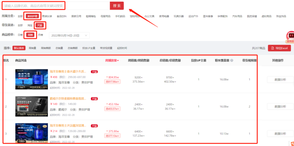294x146 pixels.
Task: Open the 海洋至尊男士沐浴露 product thumbnail
Action: coord(32,133)
